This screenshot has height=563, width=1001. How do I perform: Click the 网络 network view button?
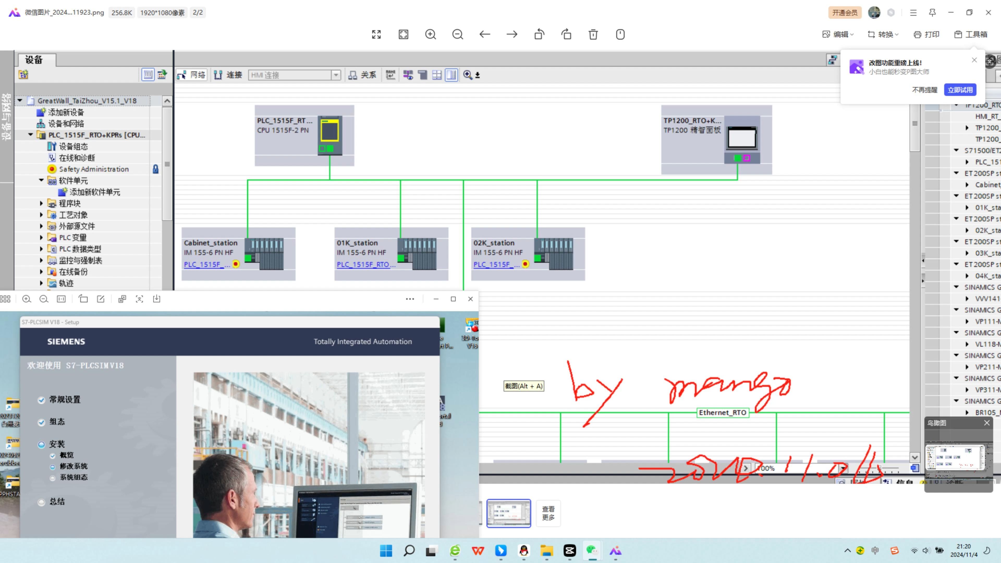[x=192, y=75]
